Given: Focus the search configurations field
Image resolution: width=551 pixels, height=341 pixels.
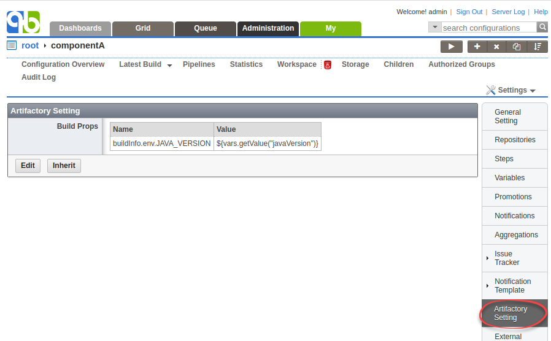Looking at the screenshot, I should point(489,28).
